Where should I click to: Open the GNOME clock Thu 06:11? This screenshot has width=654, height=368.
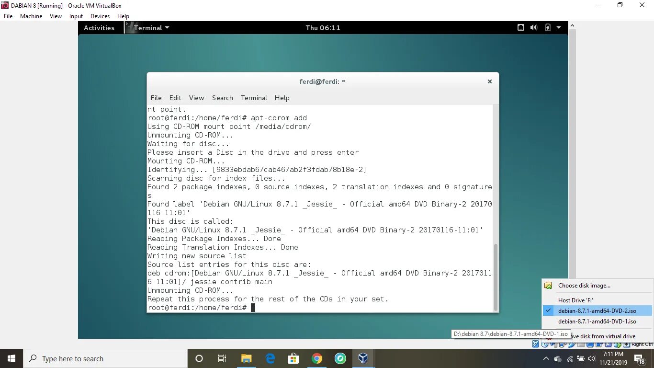(x=323, y=28)
